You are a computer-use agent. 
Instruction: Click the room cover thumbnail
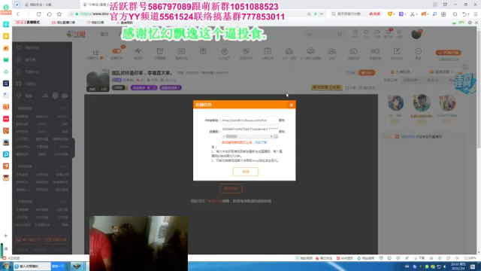click(98, 81)
